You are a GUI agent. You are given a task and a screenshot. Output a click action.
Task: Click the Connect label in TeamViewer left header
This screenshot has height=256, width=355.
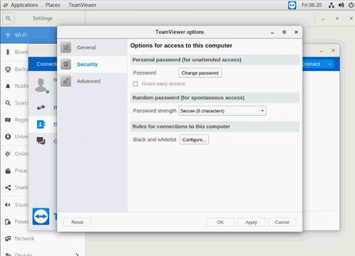(x=46, y=64)
